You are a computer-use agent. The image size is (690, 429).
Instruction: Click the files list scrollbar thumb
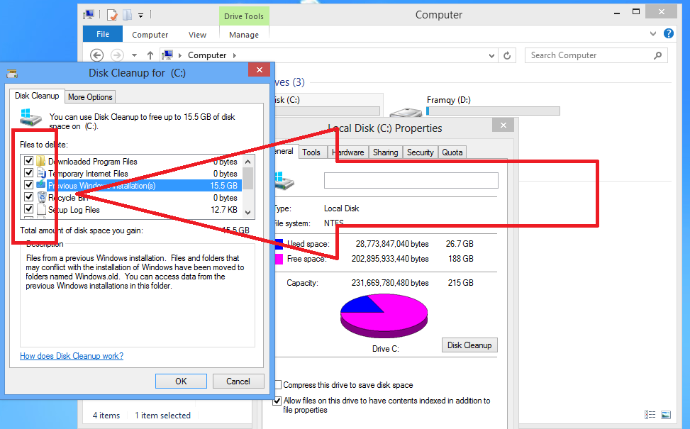coord(247,179)
